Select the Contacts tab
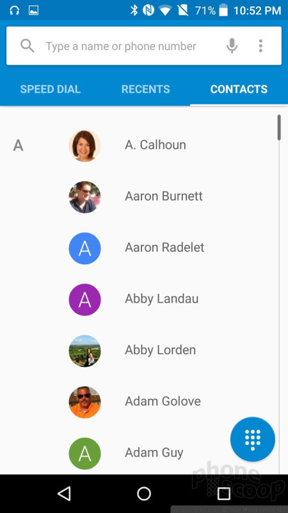The height and width of the screenshot is (513, 288). (x=239, y=89)
